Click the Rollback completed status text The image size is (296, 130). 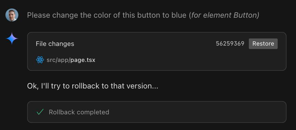(x=79, y=112)
